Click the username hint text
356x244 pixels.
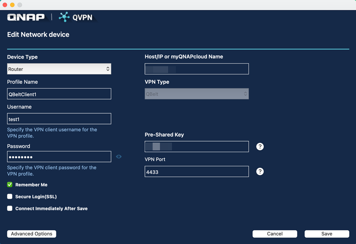(52, 133)
